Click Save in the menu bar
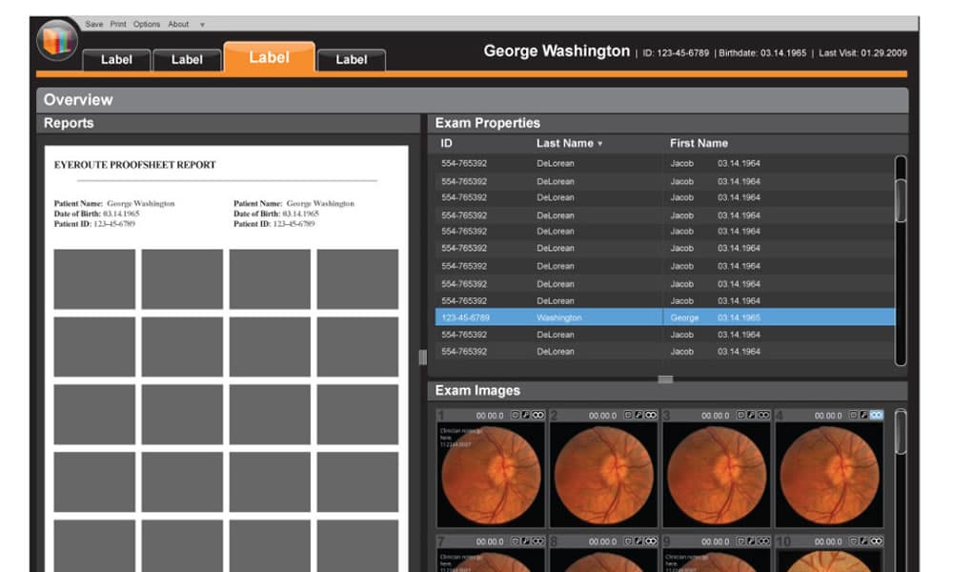The image size is (953, 572). click(x=95, y=24)
